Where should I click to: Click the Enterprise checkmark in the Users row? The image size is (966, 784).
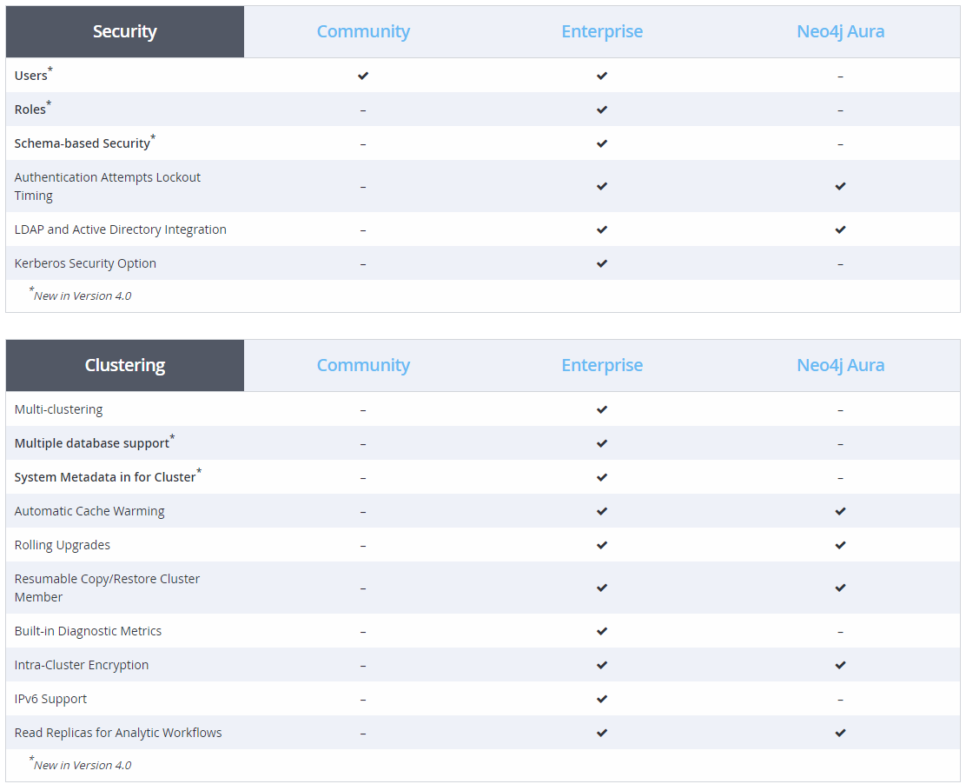[602, 76]
